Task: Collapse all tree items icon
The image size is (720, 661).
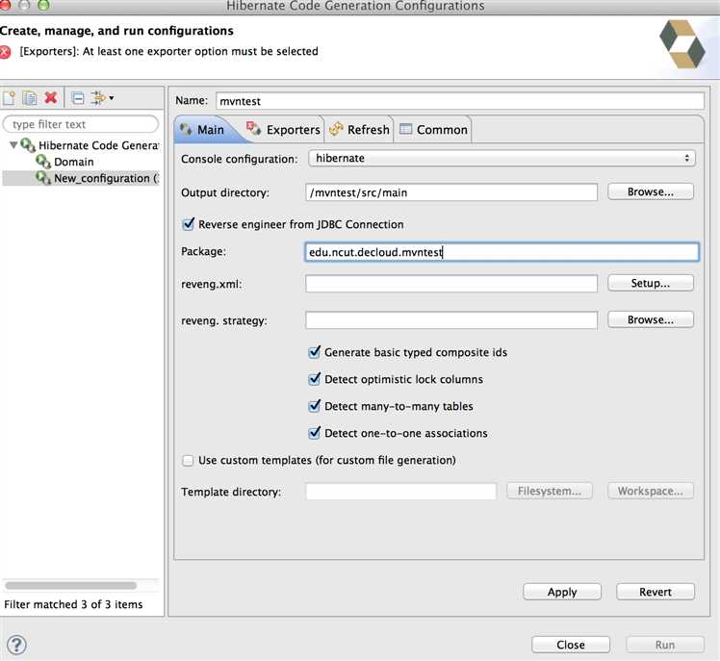Action: point(78,98)
